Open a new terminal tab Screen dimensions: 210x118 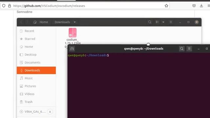[x=72, y=49]
